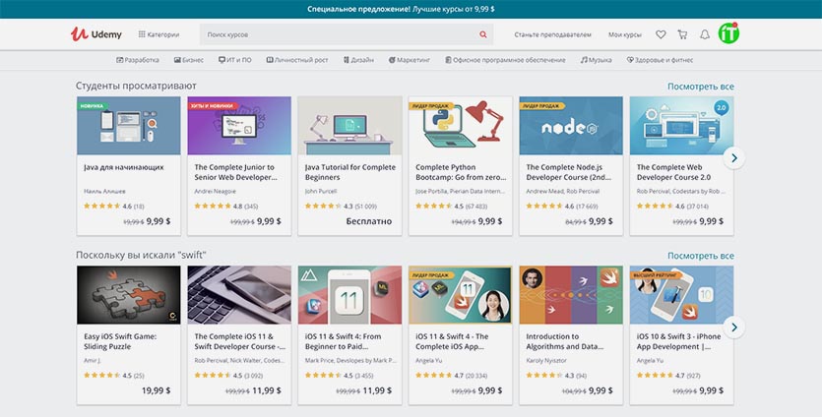Viewport: 822px width, 417px height.
Task: Click the Бесплатно price label
Action: (368, 221)
